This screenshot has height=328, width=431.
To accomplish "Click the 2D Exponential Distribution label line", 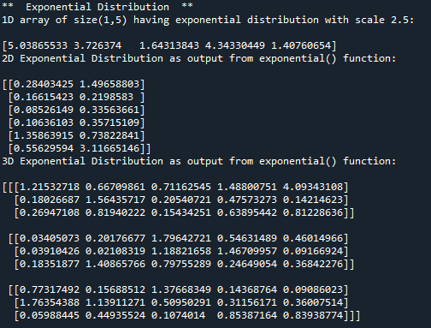I will click(199, 58).
